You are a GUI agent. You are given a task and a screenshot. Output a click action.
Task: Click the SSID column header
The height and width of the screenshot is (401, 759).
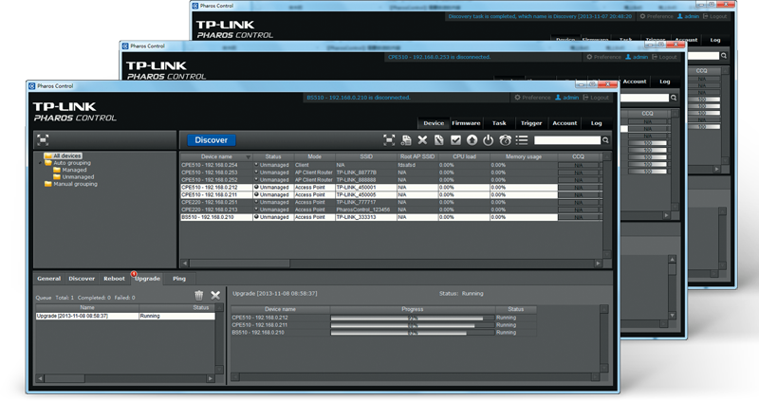[366, 156]
